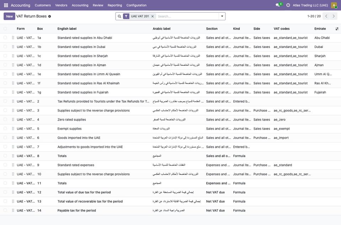Click the New button
Image resolution: width=341 pixels, height=225 pixels.
coord(9,16)
